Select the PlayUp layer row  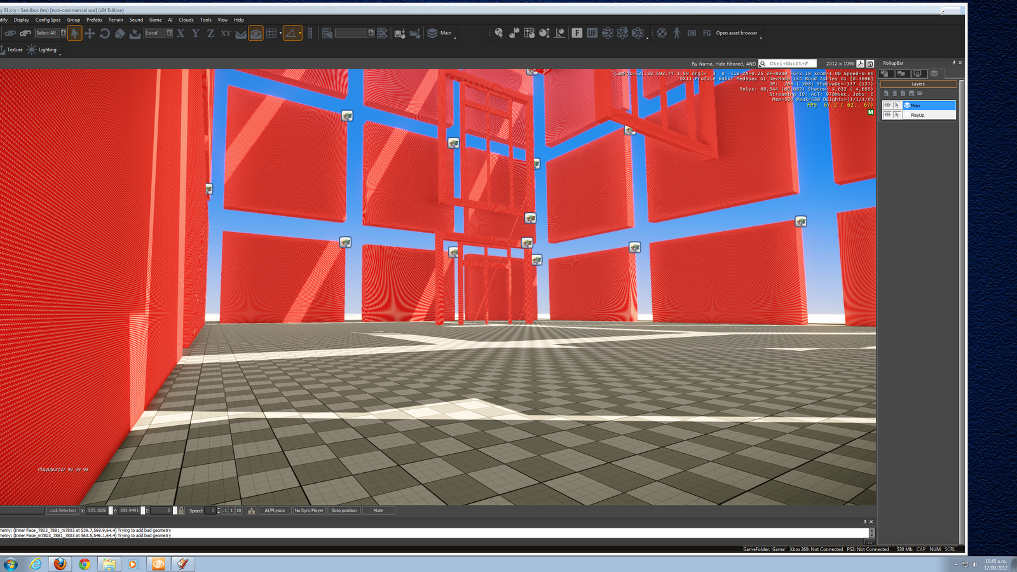pyautogui.click(x=918, y=115)
